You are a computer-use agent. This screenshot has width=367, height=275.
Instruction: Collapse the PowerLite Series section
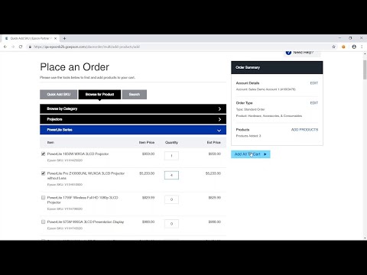(x=133, y=130)
